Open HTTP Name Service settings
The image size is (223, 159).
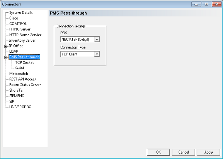click(x=26, y=35)
